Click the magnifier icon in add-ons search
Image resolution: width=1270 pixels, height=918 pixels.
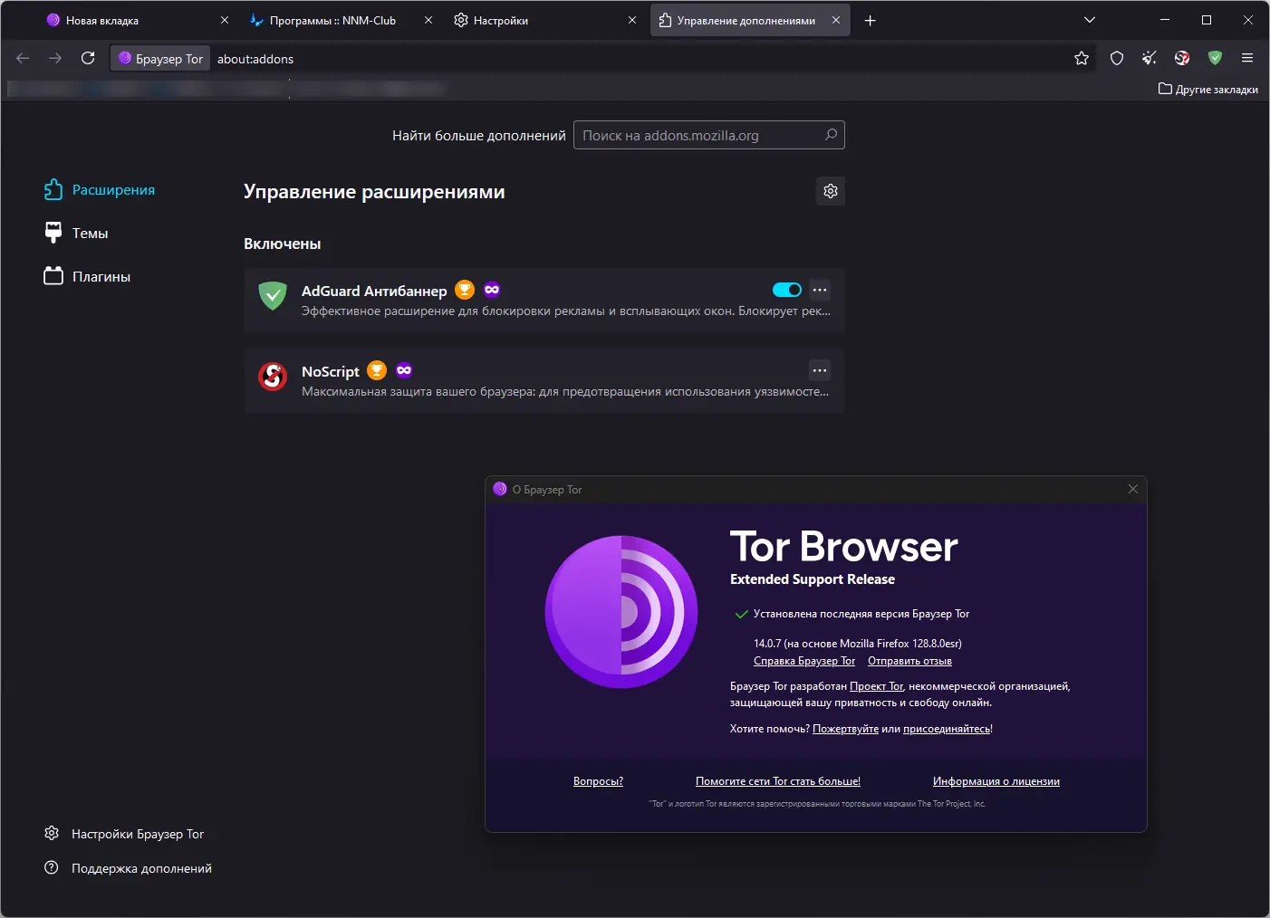pos(831,135)
